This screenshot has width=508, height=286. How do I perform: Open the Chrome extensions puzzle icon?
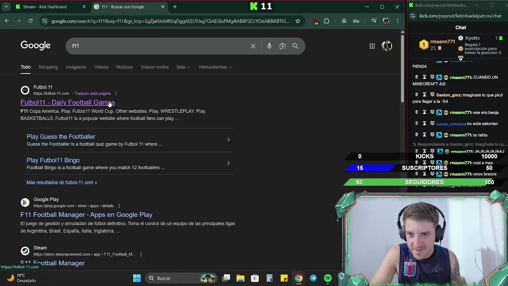(x=327, y=21)
